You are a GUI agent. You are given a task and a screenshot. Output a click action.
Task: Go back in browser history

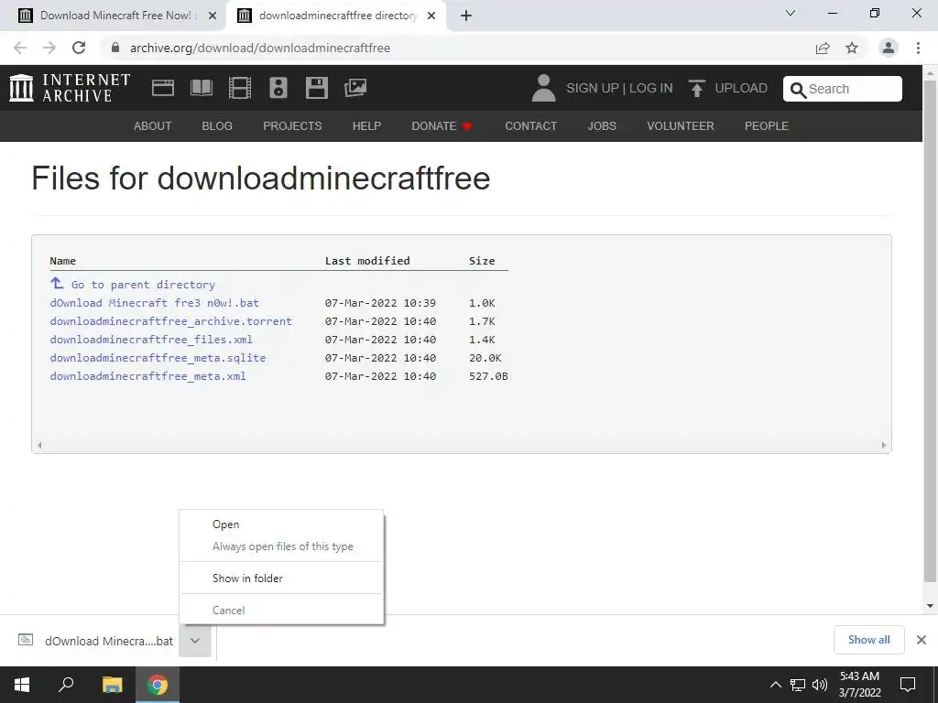pyautogui.click(x=20, y=48)
